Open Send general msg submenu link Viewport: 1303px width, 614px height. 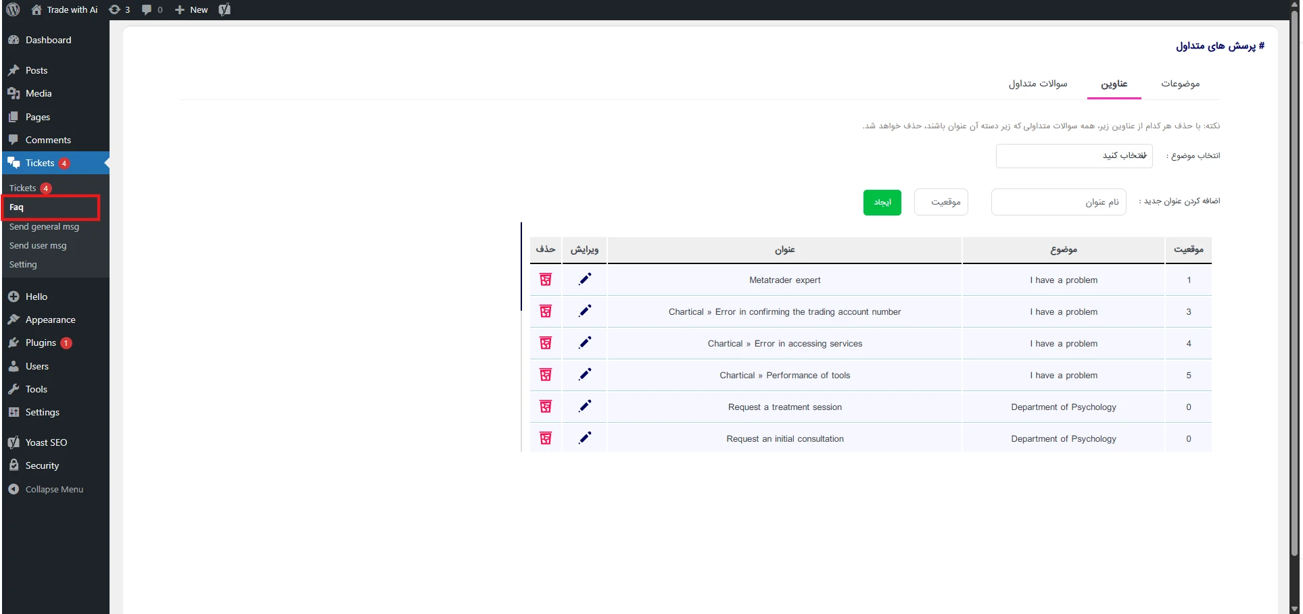click(x=44, y=227)
